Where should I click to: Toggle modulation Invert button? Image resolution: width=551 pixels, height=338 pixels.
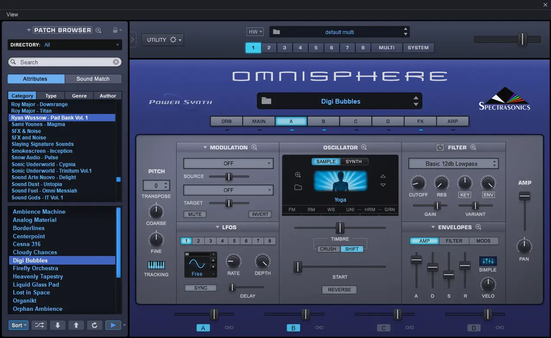(x=261, y=214)
